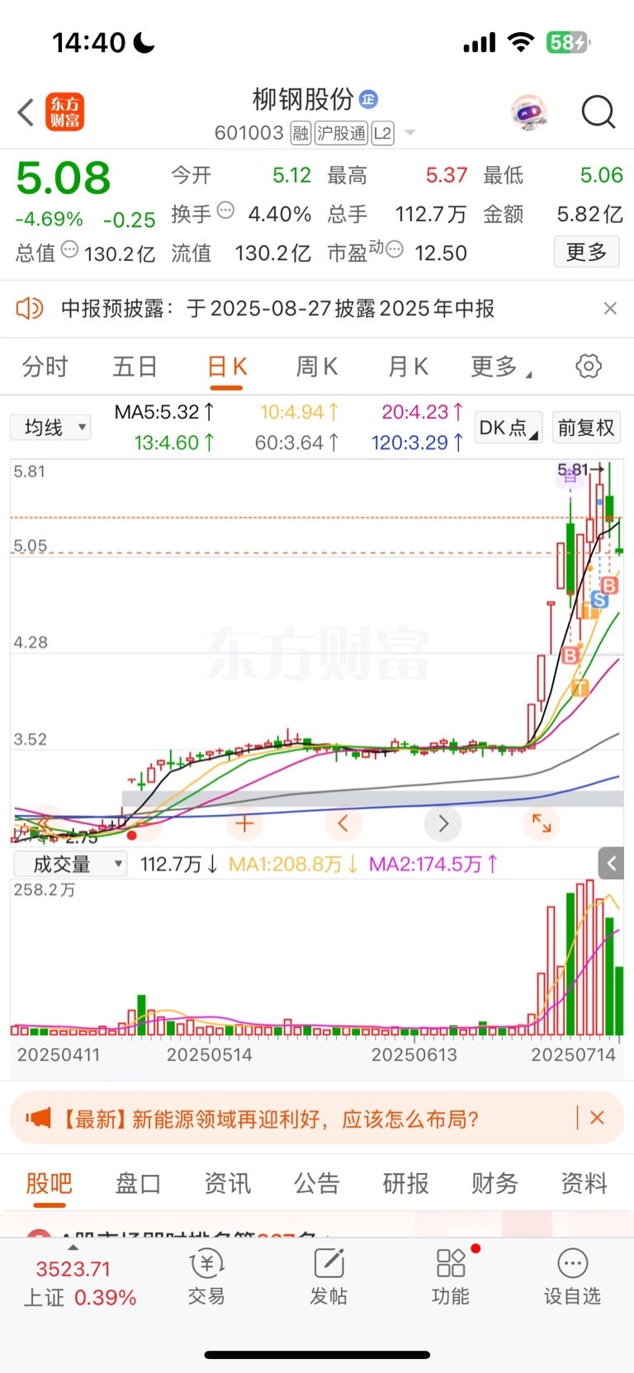The image size is (634, 1373).
Task: Open the 东方财富 logo icon
Action: 64,112
